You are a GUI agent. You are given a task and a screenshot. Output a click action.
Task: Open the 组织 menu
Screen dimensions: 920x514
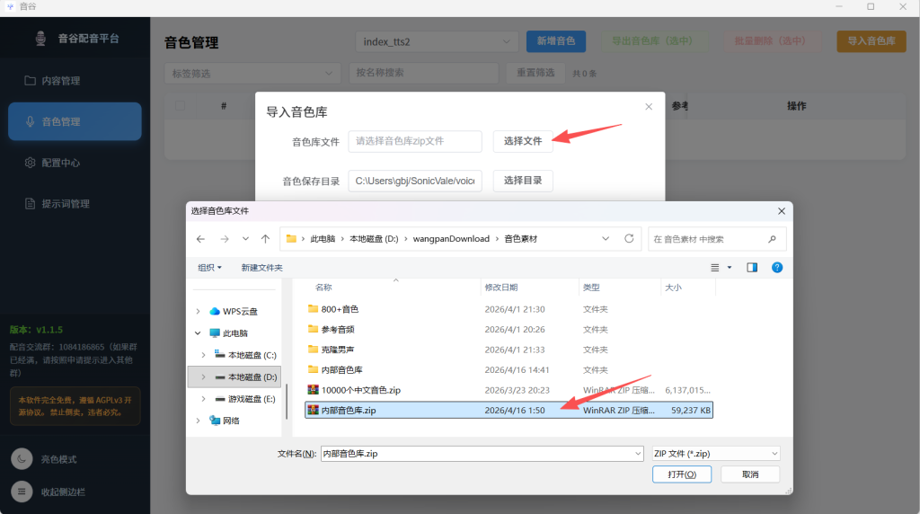(x=209, y=268)
